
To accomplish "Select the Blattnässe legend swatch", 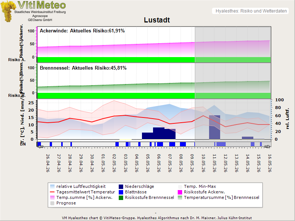I will coord(121,192).
